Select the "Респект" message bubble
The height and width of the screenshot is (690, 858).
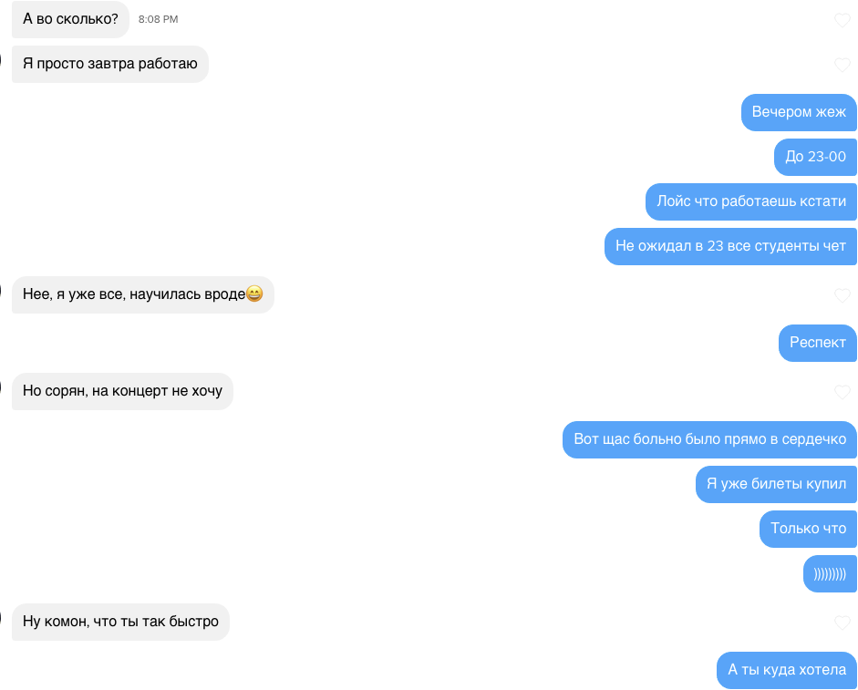818,343
